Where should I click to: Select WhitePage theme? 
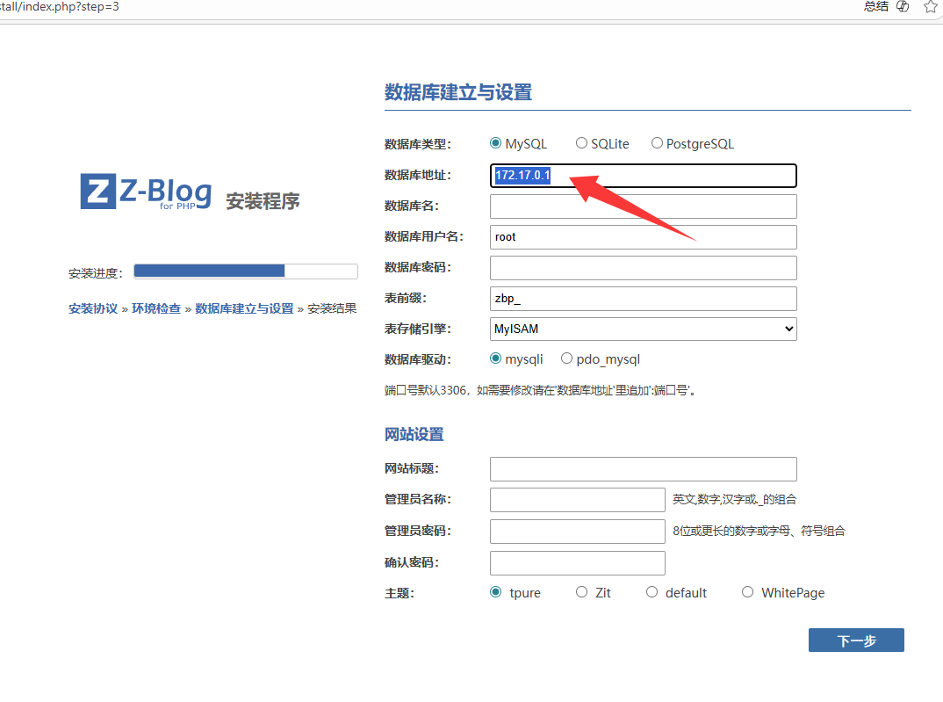[x=747, y=592]
